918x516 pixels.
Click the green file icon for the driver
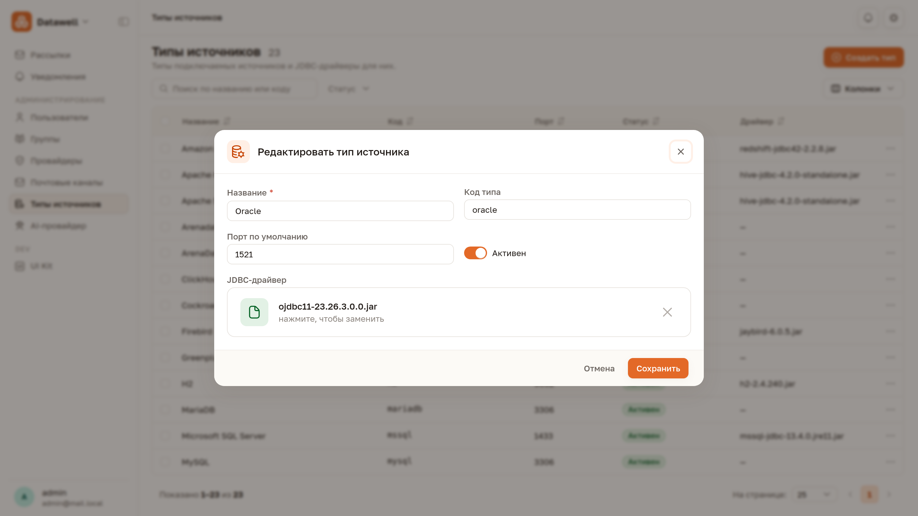[254, 312]
